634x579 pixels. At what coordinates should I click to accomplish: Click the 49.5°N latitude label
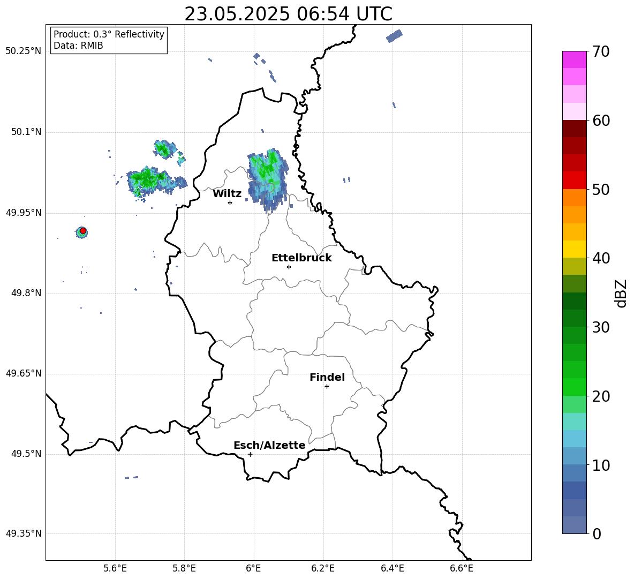(x=26, y=454)
